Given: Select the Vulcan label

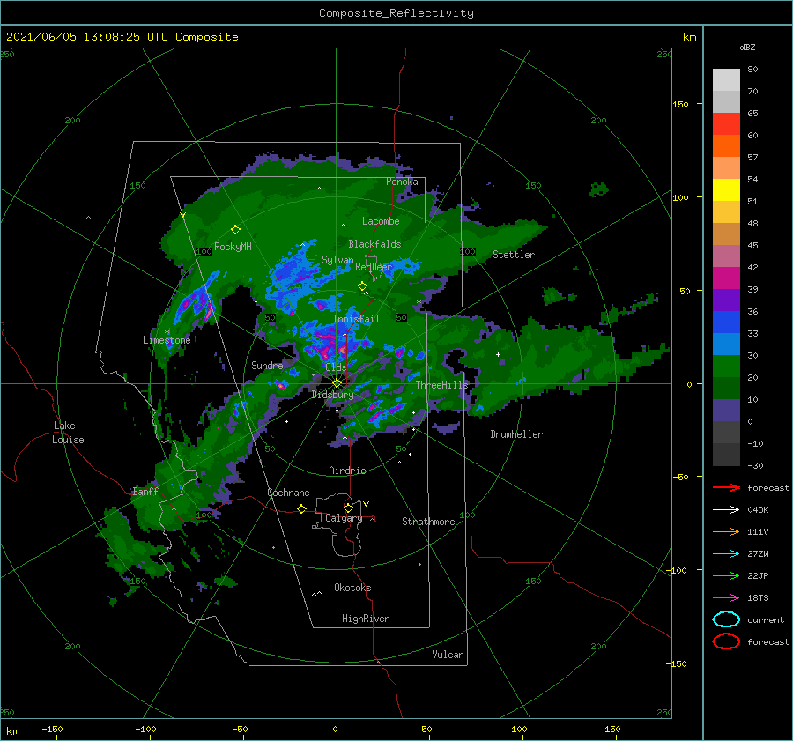Looking at the screenshot, I should pos(448,655).
